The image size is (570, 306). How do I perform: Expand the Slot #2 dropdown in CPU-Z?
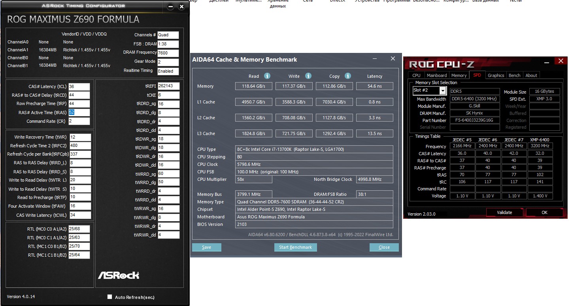[443, 91]
